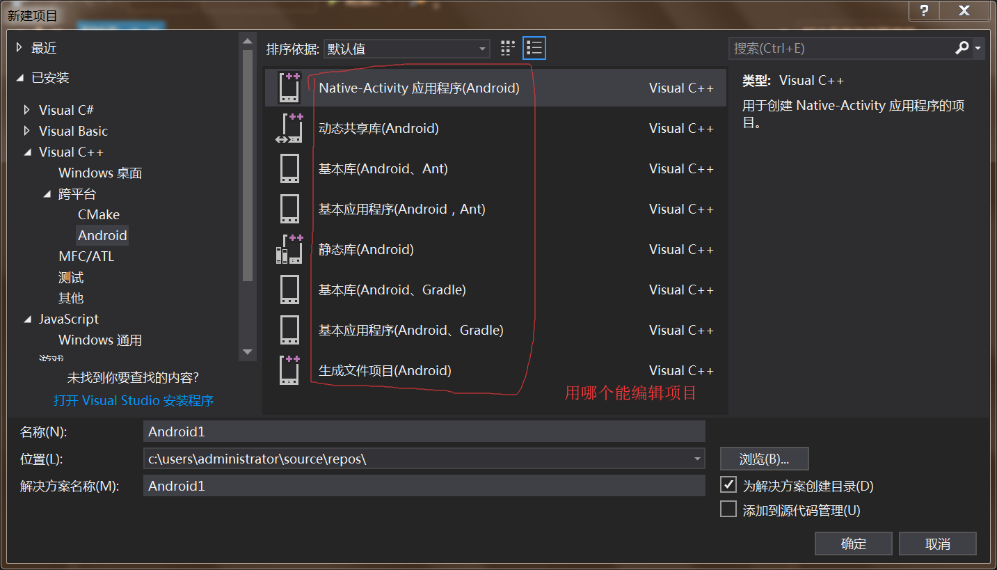997x570 pixels.
Task: Enable 添加到源代码管理 checkbox
Action: click(728, 509)
